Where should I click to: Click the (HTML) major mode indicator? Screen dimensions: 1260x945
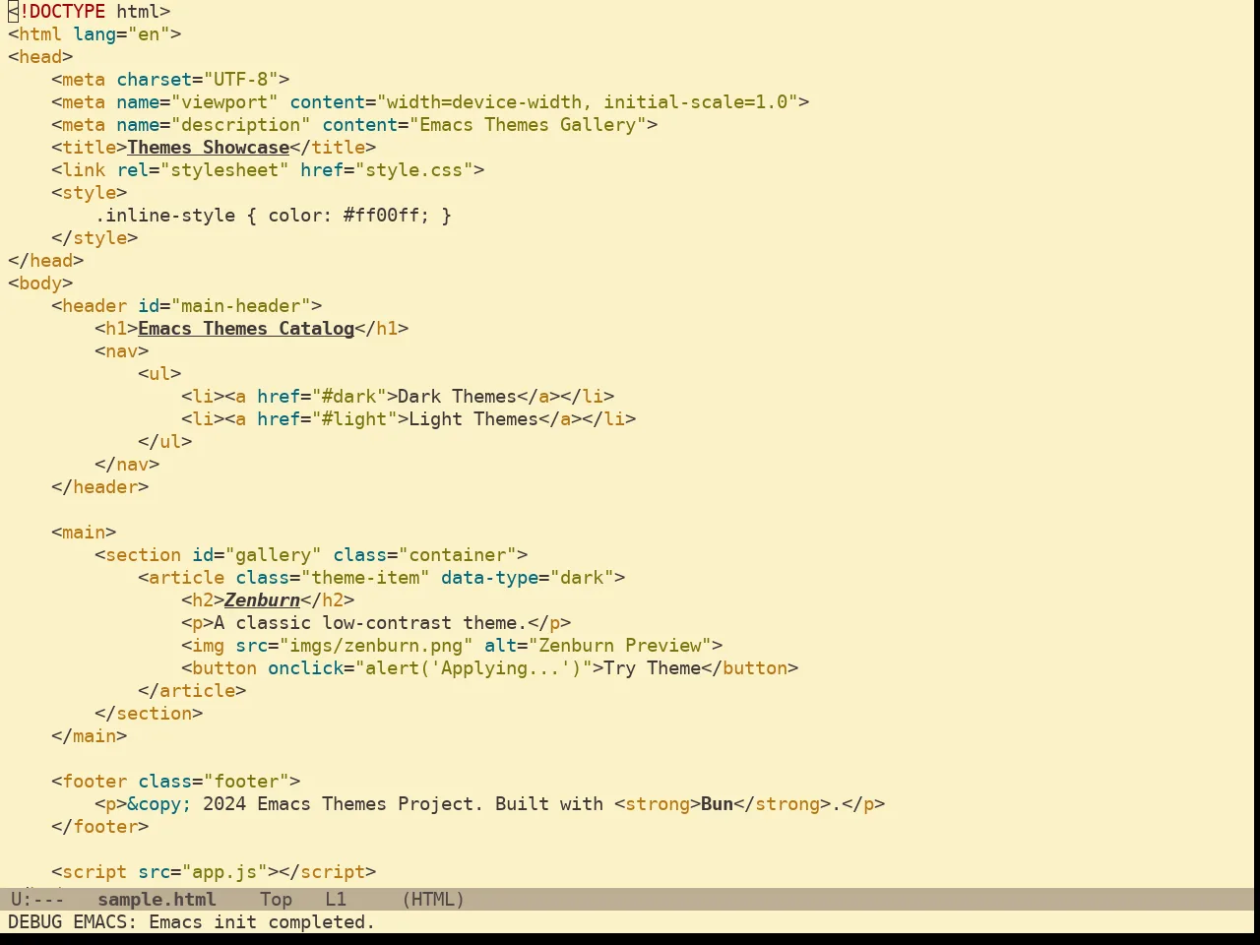pos(433,899)
